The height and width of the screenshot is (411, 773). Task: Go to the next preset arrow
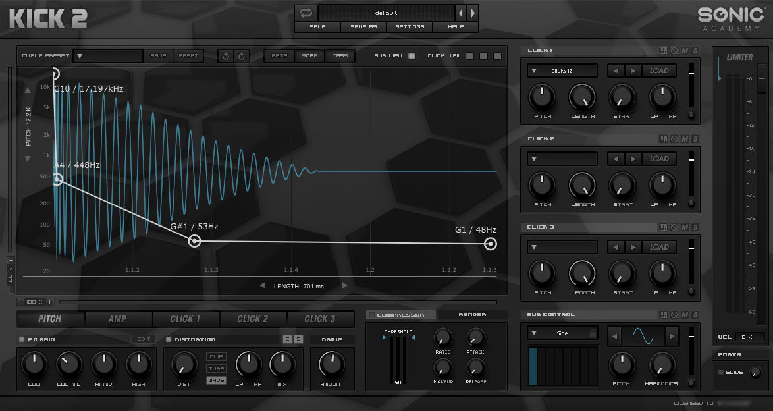472,13
